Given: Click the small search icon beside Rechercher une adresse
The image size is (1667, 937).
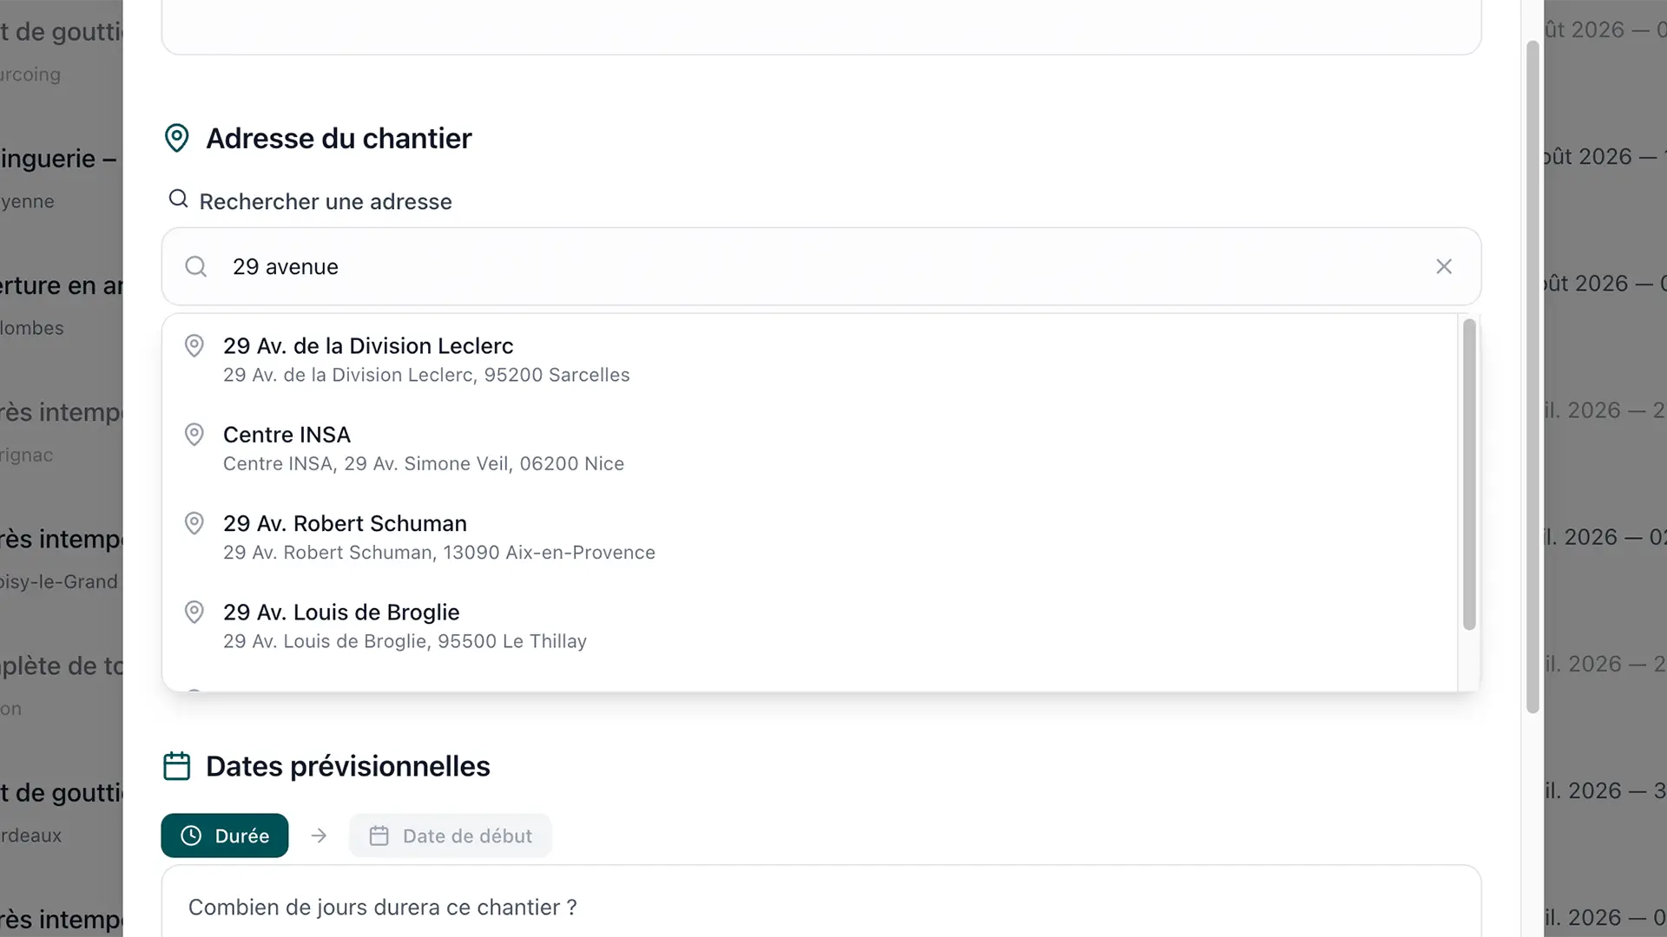Looking at the screenshot, I should pyautogui.click(x=178, y=199).
